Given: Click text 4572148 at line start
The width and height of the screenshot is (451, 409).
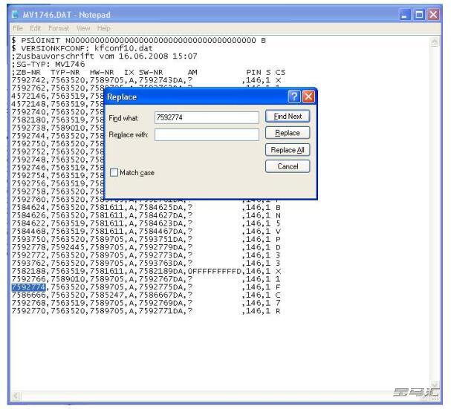Looking at the screenshot, I should 28,104.
